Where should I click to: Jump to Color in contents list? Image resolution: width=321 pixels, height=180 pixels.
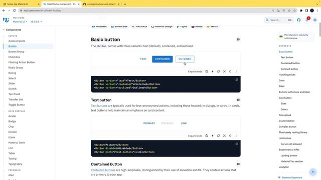281,80
